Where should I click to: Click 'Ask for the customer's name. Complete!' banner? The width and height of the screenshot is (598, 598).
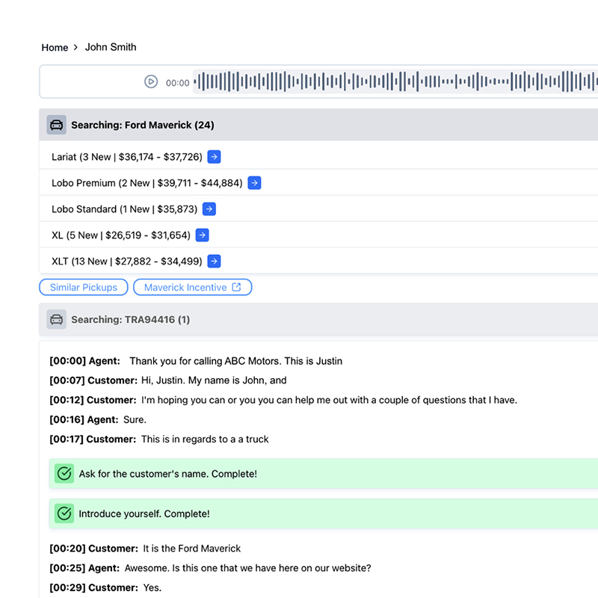(x=324, y=474)
